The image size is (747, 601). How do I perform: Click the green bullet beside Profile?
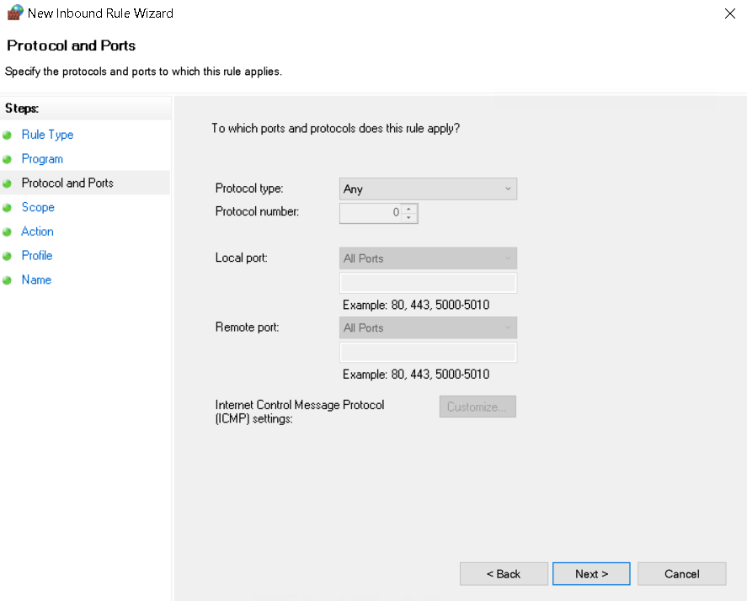click(x=8, y=256)
